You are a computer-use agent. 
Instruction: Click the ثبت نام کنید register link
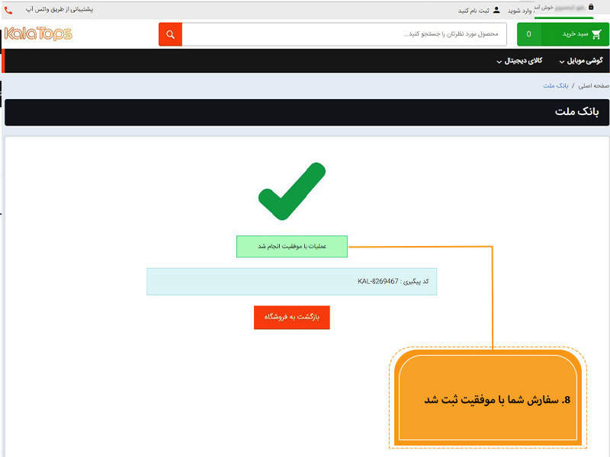click(474, 11)
